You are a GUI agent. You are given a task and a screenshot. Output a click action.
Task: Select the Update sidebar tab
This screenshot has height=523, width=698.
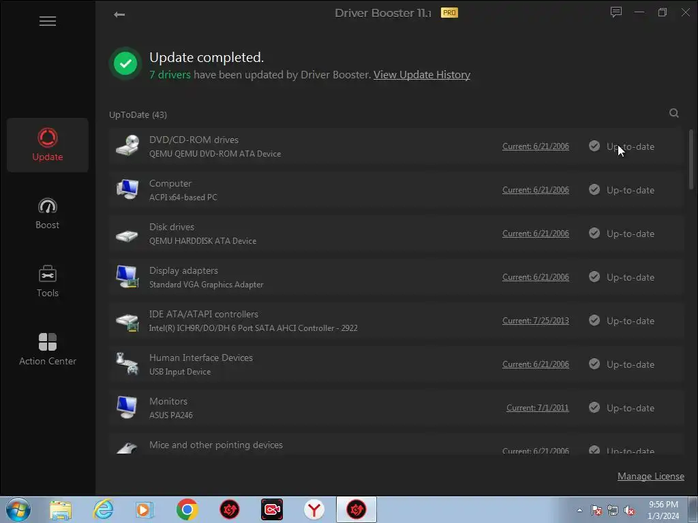[48, 145]
